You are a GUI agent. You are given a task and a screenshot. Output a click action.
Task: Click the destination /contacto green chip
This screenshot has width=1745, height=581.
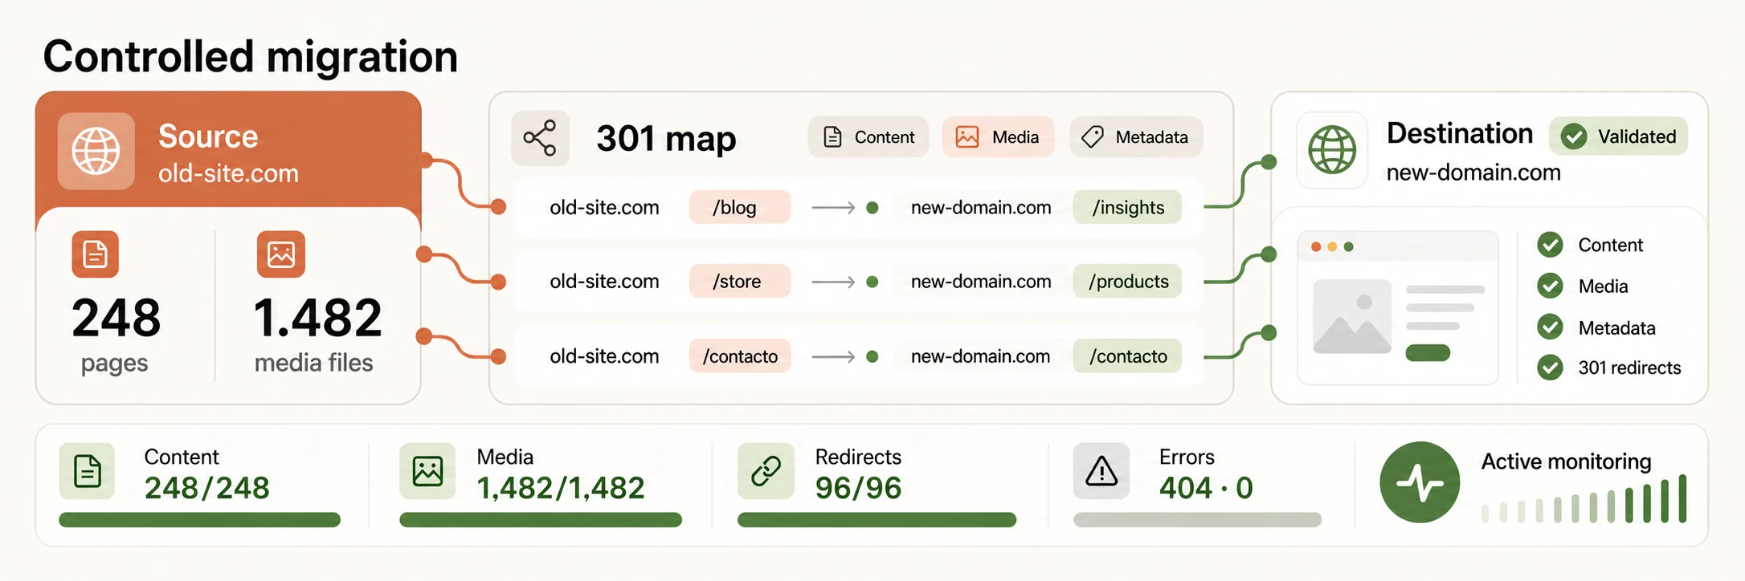[x=1127, y=356]
